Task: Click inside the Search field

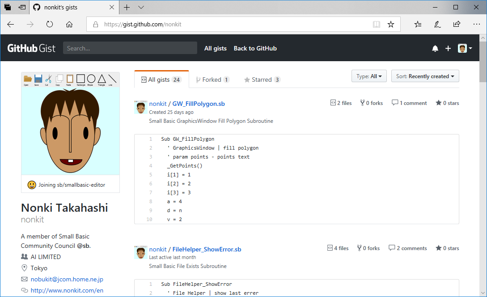Action: (130, 48)
